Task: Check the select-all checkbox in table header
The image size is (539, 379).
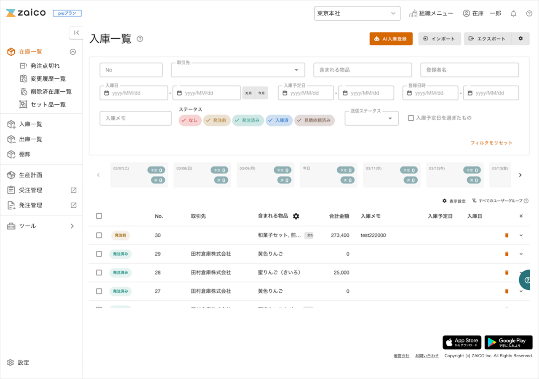Action: (99, 216)
